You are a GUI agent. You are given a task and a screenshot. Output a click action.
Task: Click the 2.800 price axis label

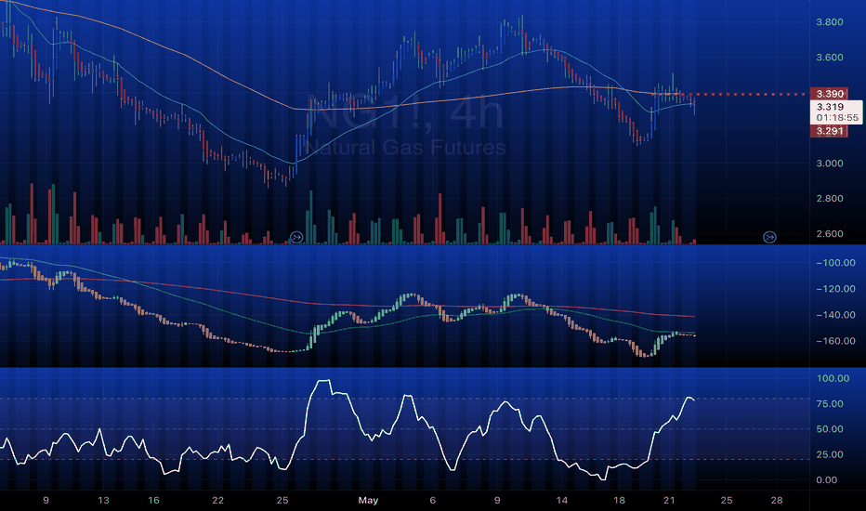(830, 198)
